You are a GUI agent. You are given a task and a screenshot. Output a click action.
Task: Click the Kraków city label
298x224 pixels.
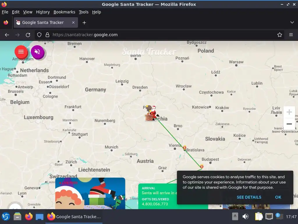pos(222,108)
